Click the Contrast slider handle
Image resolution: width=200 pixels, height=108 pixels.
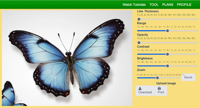167,54
